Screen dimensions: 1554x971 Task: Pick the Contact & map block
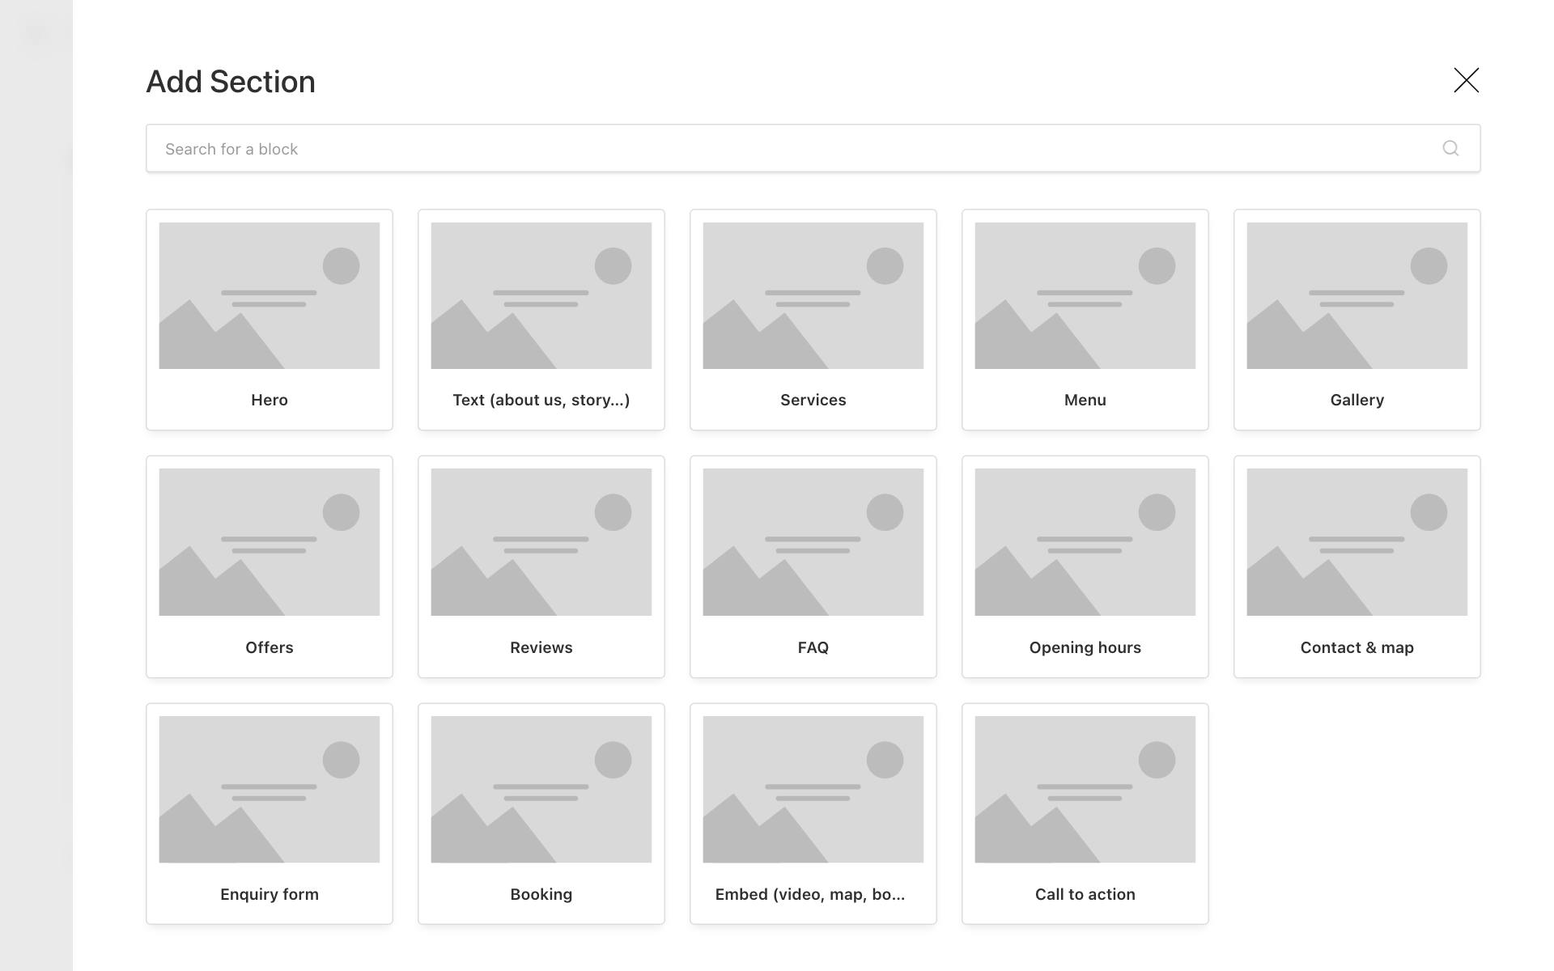(1357, 566)
